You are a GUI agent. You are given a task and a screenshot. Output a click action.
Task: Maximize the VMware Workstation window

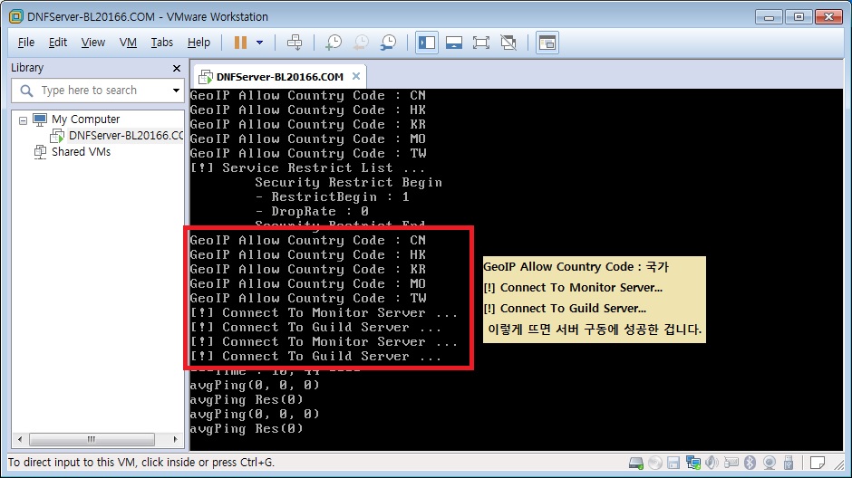pyautogui.click(x=799, y=17)
